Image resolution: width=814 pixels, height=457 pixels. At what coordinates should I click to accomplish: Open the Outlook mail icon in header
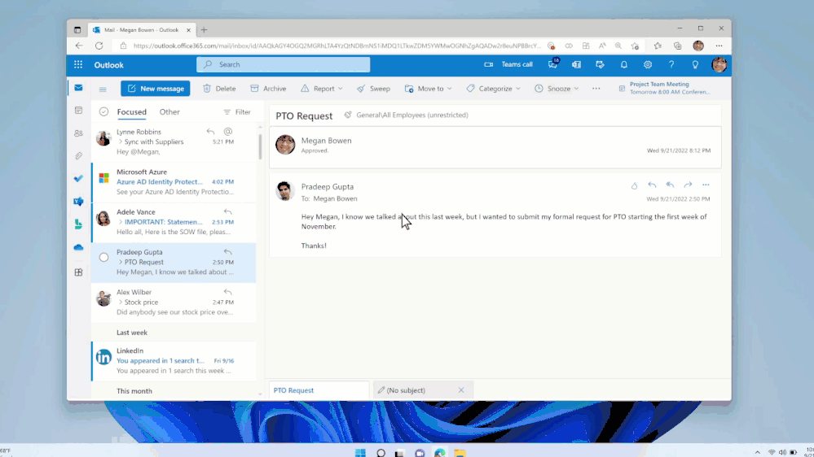tap(576, 65)
